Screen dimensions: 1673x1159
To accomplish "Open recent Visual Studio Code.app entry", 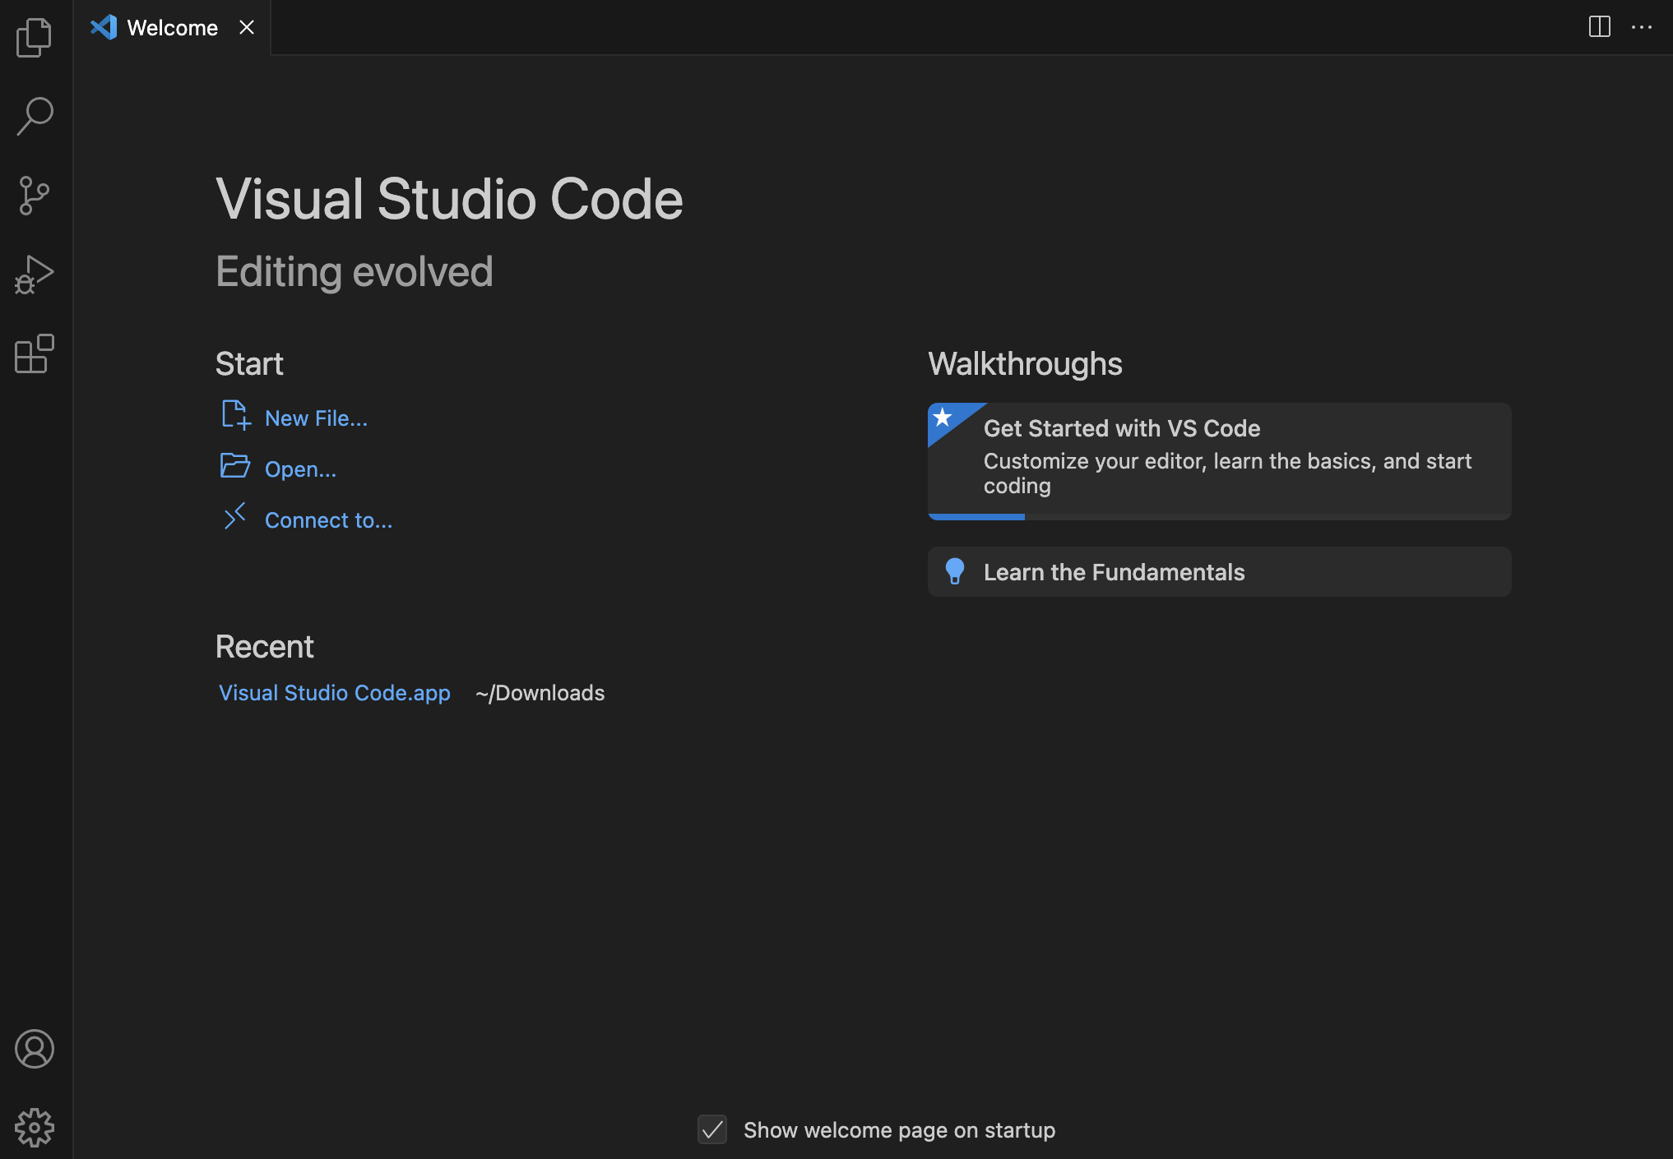I will click(334, 693).
